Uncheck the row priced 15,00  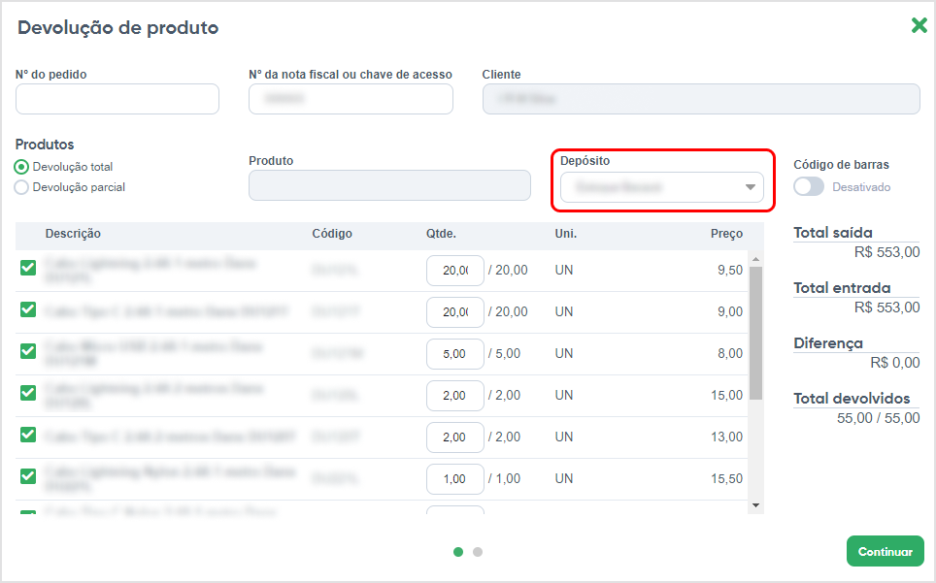[x=28, y=393]
